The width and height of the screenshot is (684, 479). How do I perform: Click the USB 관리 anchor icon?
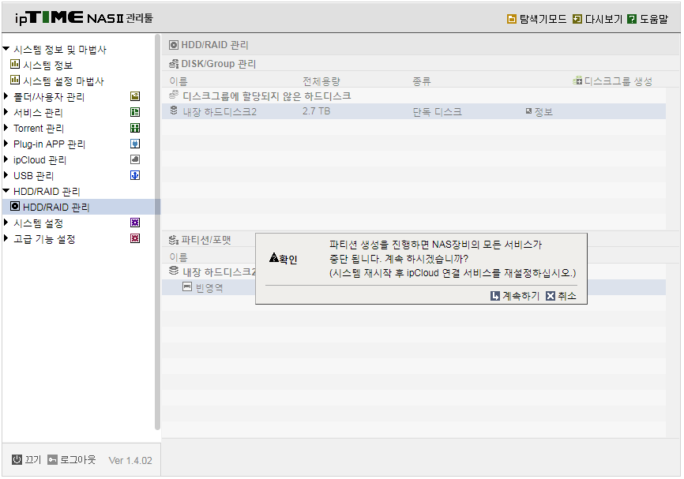[x=135, y=175]
